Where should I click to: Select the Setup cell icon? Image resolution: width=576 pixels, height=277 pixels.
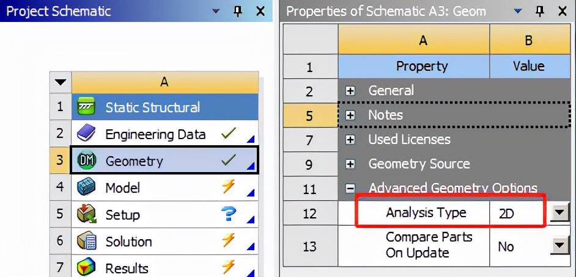point(85,215)
